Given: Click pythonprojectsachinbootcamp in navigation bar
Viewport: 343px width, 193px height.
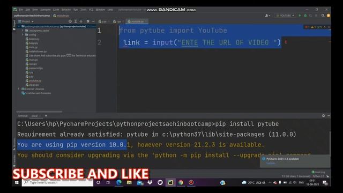Looking at the screenshot, I should click(32, 16).
